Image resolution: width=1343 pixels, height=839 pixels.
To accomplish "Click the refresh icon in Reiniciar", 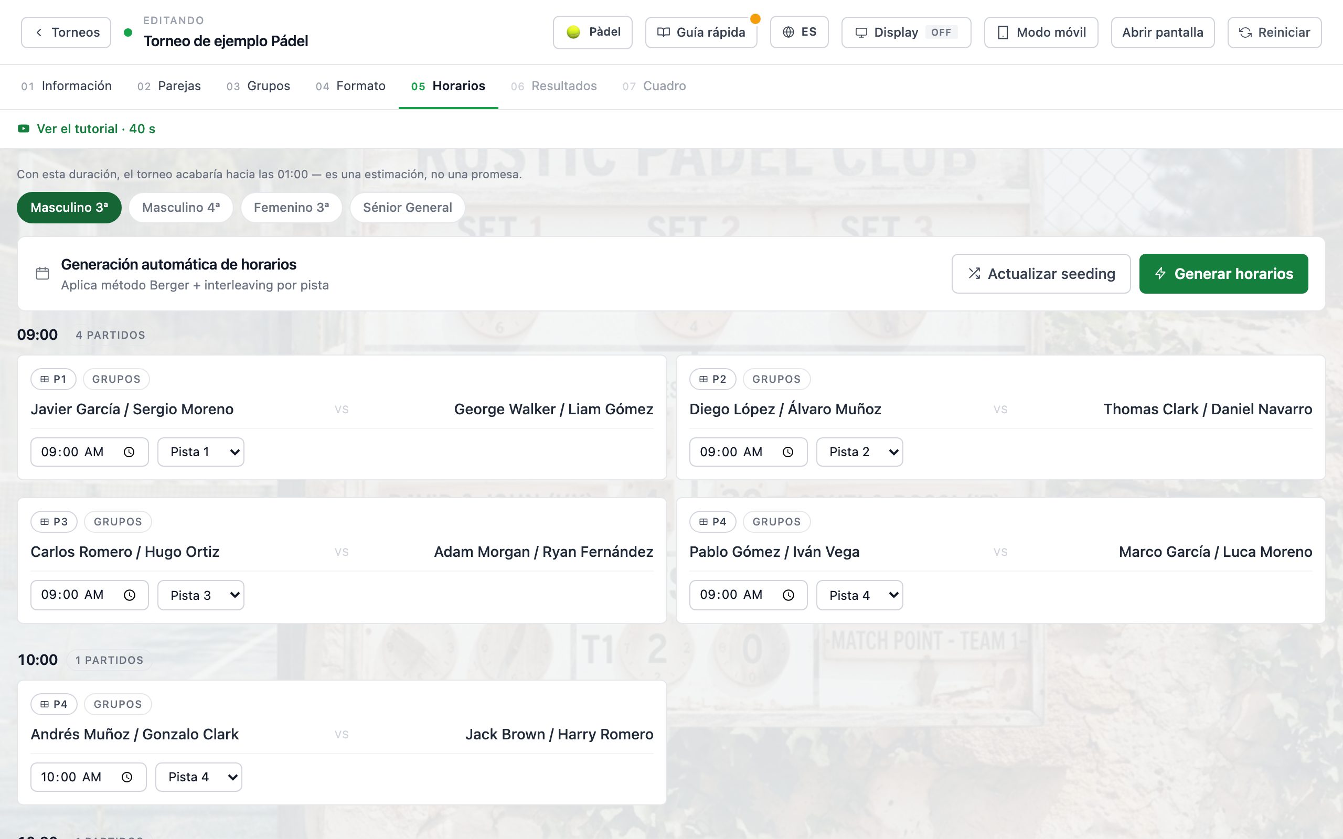I will (x=1245, y=33).
